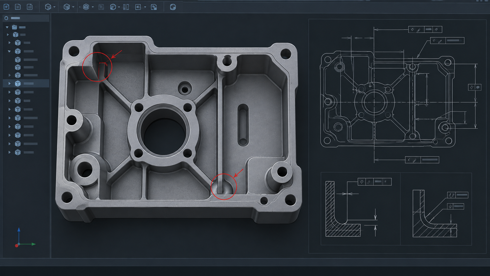Click the tolerance frame above the left section view
Screen dimensions: 490x276
pos(375,182)
